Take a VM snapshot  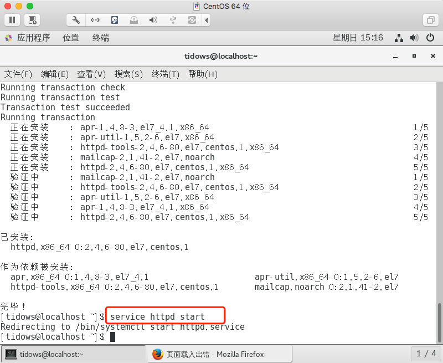pos(32,20)
